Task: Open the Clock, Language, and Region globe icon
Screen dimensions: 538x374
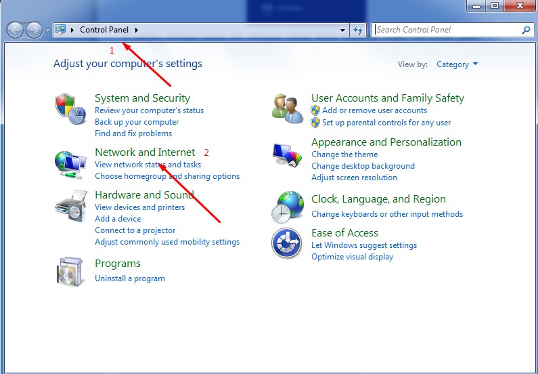Action: tap(288, 207)
